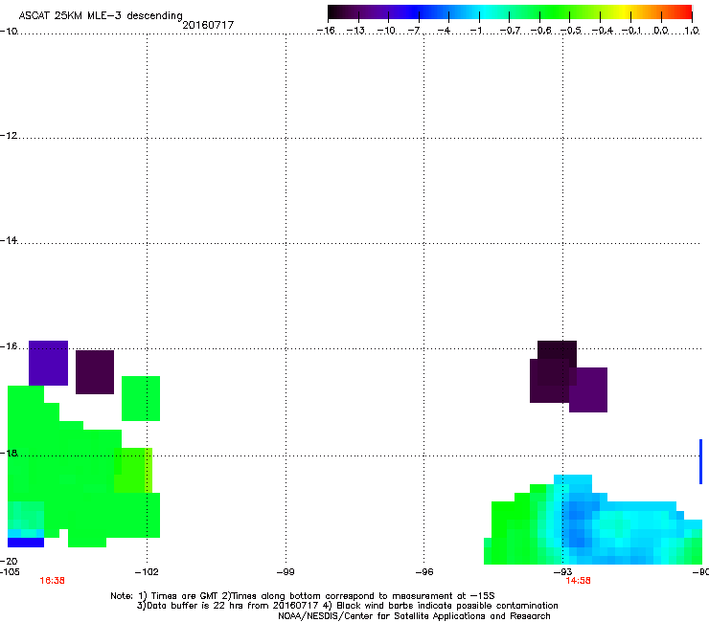
Task: Click the yellow-green data block near -18 latitude
Action: (x=133, y=470)
